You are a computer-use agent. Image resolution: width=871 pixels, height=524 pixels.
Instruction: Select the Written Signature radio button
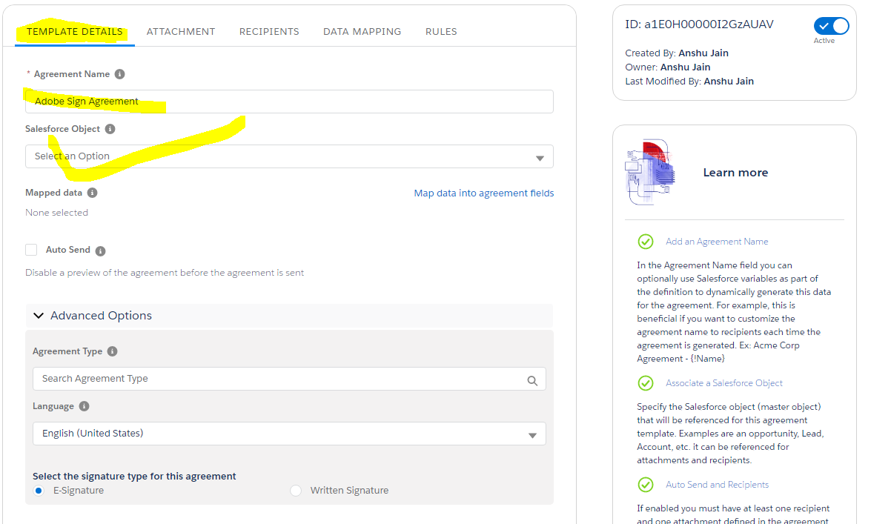click(x=296, y=491)
